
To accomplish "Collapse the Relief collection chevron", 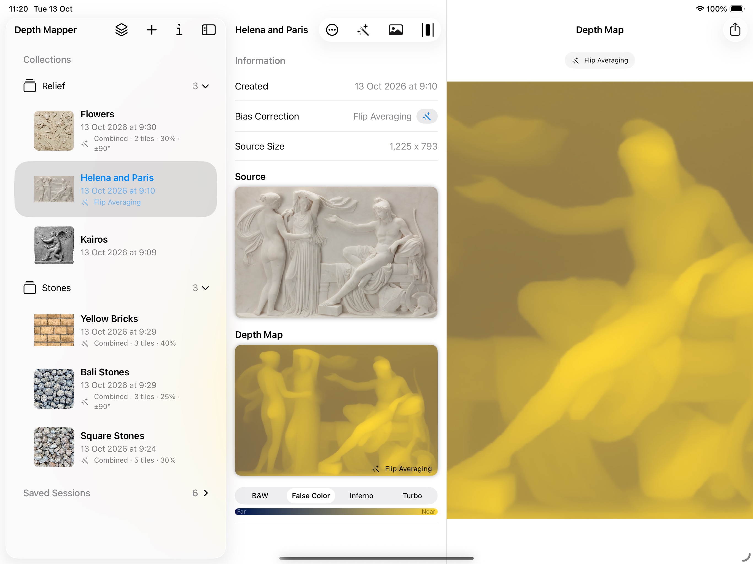I will click(205, 86).
